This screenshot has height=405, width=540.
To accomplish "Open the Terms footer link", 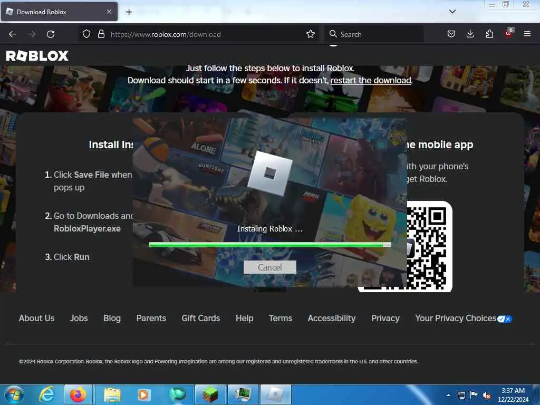I will tap(281, 318).
